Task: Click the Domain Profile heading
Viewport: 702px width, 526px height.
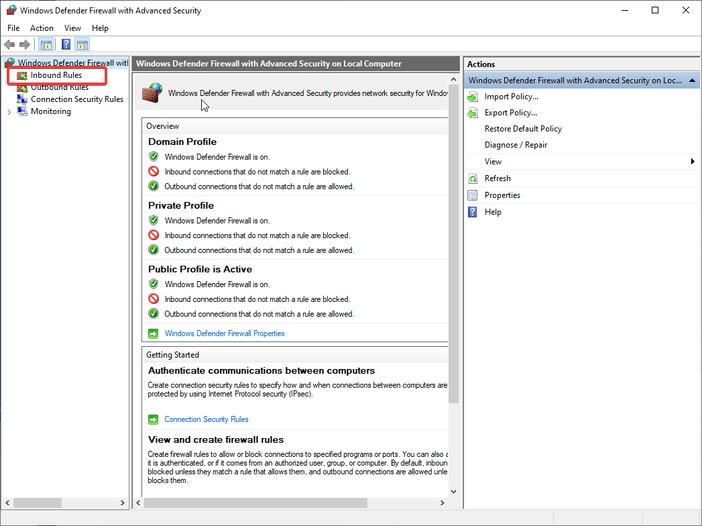Action: (182, 142)
